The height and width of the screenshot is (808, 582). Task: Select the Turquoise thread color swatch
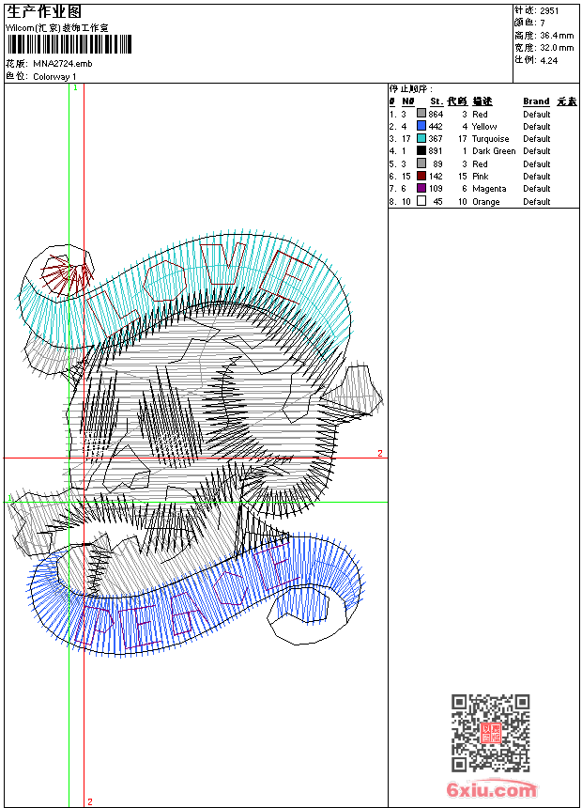tap(421, 139)
